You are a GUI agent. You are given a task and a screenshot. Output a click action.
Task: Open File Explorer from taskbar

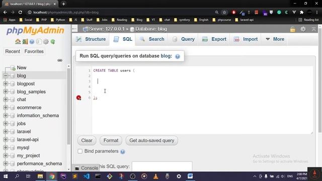pos(40,176)
